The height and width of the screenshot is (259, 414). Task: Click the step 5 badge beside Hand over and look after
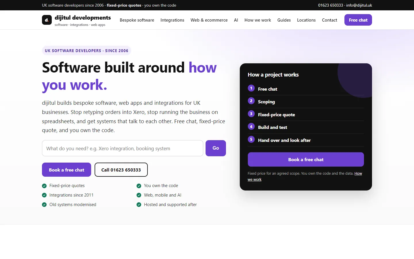click(x=251, y=139)
